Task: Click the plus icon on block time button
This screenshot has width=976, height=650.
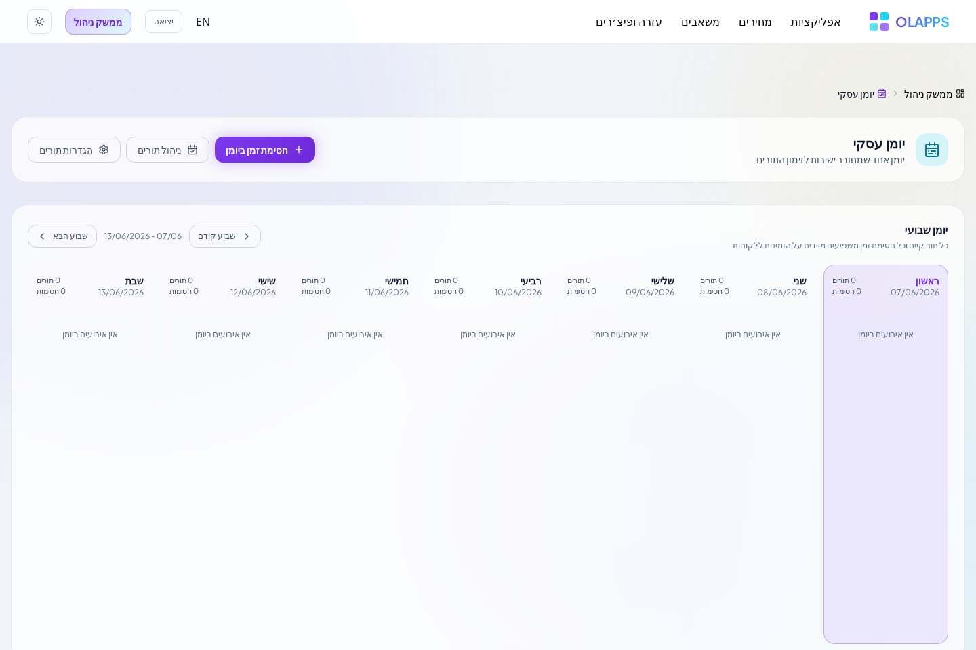Action: click(x=299, y=150)
